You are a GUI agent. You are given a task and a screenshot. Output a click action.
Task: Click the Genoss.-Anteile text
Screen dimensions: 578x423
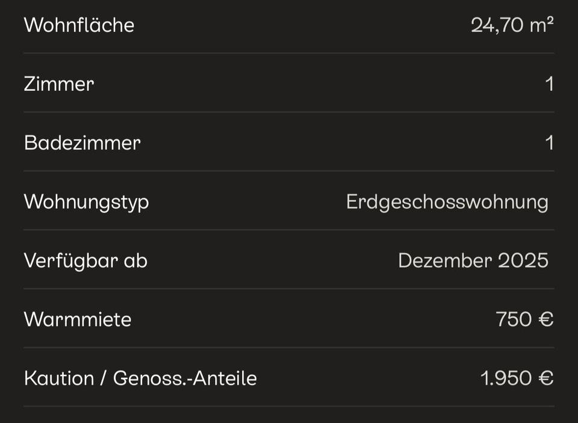tap(185, 378)
